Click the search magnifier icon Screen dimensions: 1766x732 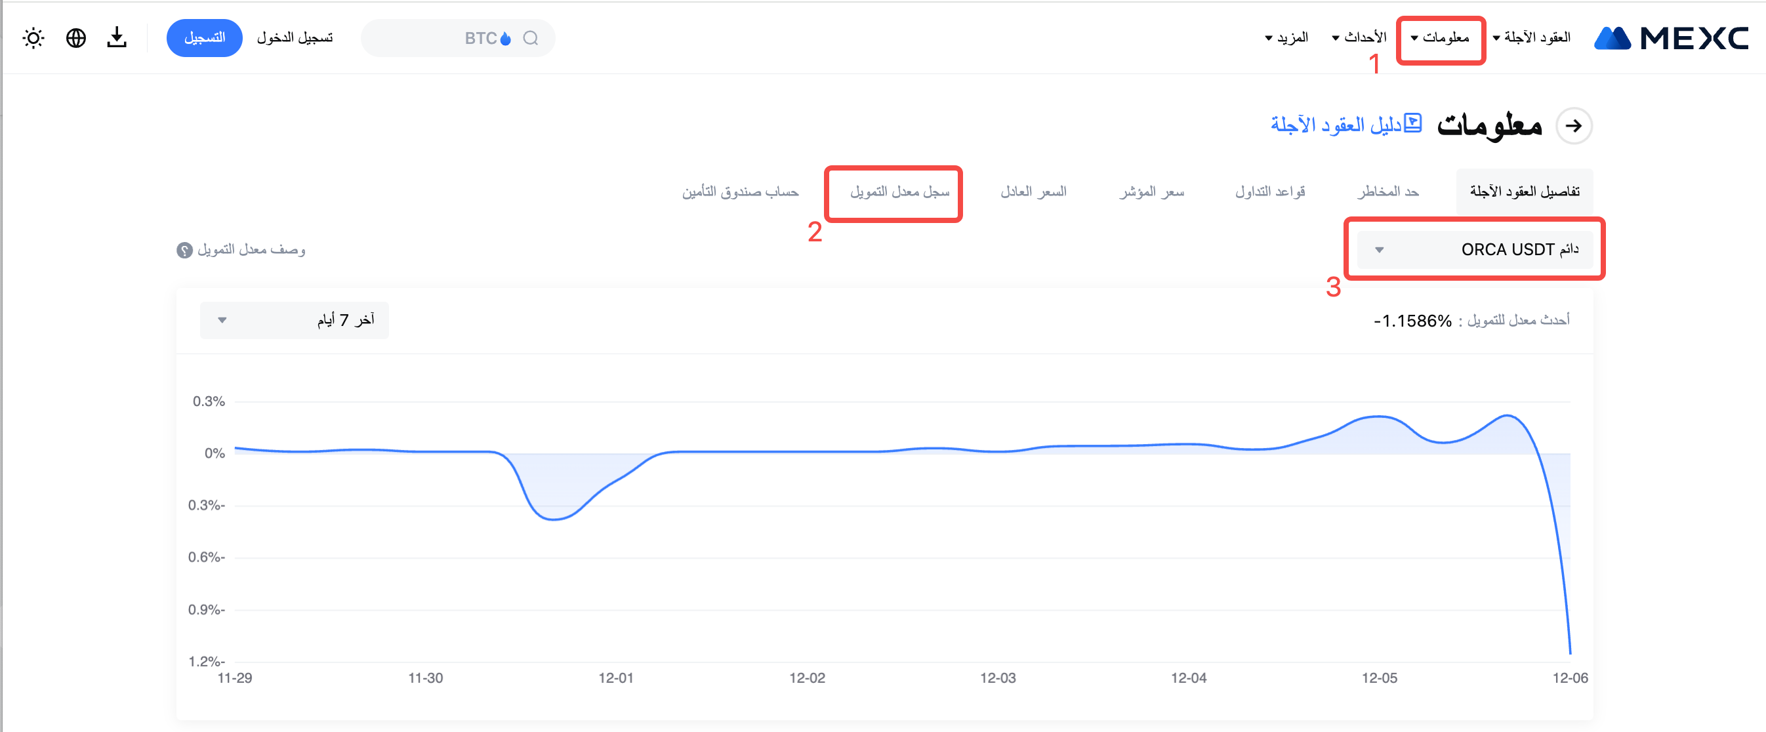click(531, 37)
